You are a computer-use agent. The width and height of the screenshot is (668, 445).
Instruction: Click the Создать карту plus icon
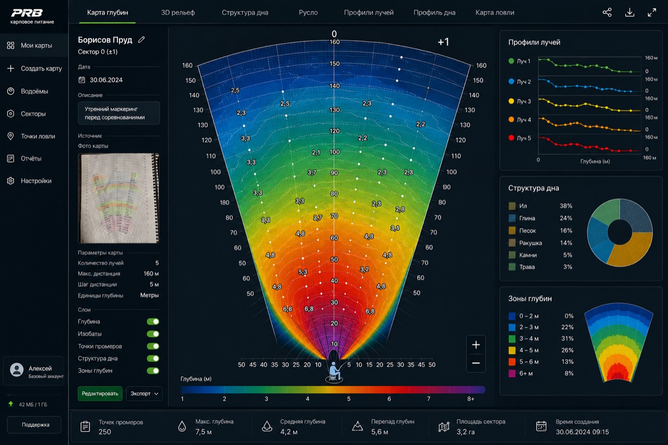click(x=10, y=68)
